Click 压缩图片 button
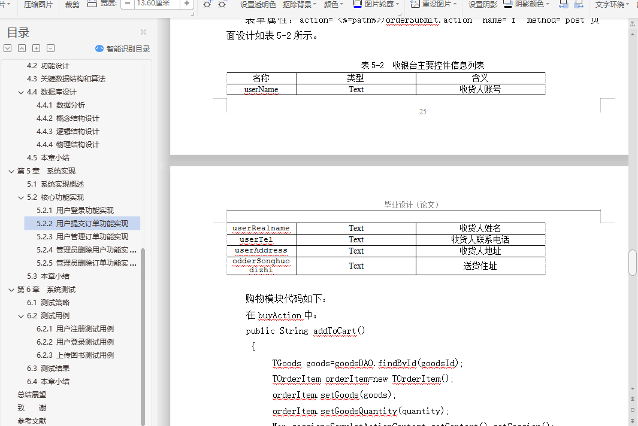Screen dimensions: 638x426 [38, 4]
